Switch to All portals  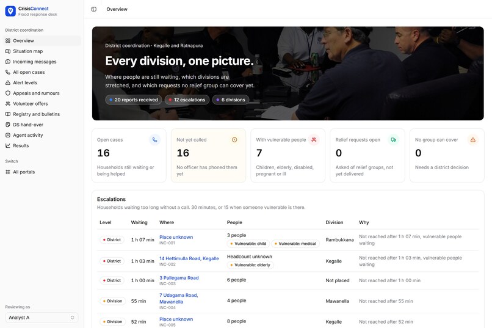pos(42,172)
